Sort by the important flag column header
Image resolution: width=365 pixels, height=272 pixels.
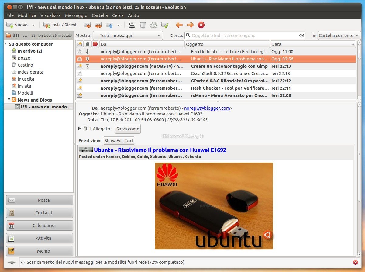(95, 44)
